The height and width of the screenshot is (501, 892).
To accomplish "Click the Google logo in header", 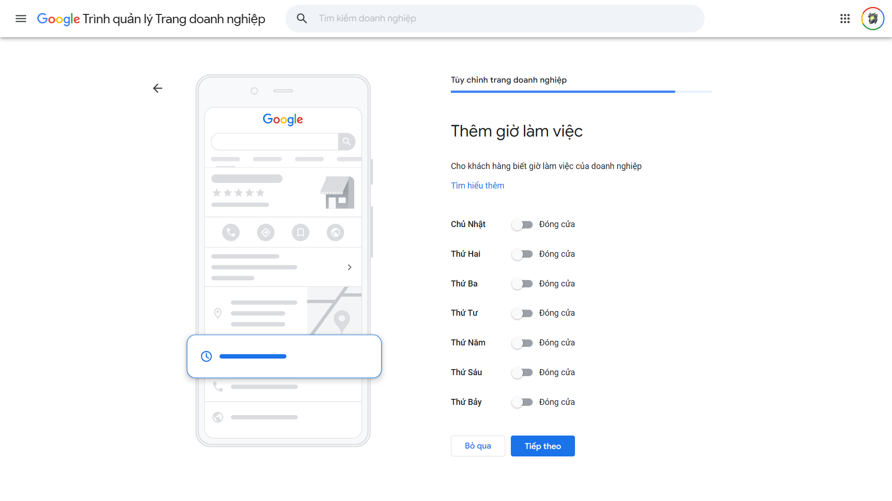I will pos(58,19).
